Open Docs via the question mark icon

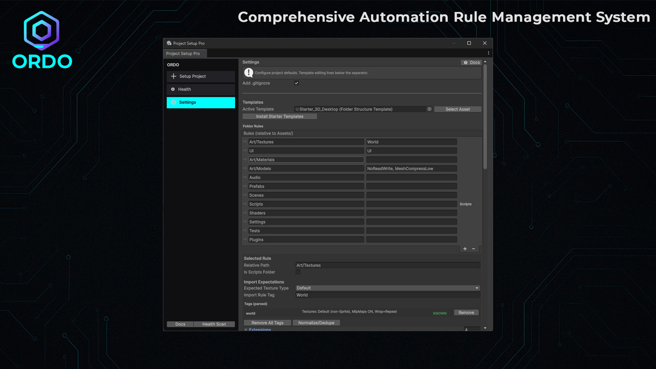(465, 62)
